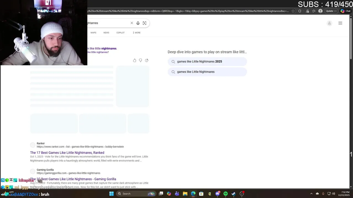Open the Gaming Gorilla result title
Image resolution: width=353 pixels, height=198 pixels.
73,179
